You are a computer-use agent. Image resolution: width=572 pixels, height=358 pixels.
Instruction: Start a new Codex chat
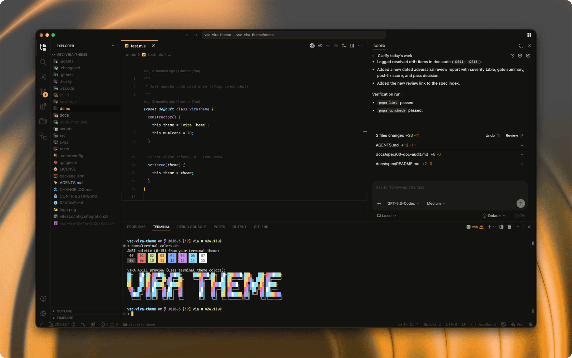(x=528, y=56)
